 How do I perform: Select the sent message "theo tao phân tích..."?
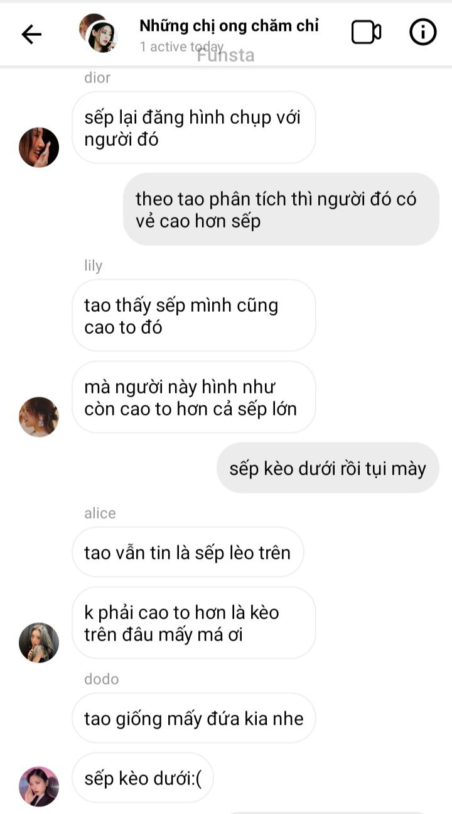[x=281, y=209]
